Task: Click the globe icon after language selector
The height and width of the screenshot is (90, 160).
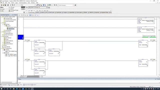Action: point(75,5)
